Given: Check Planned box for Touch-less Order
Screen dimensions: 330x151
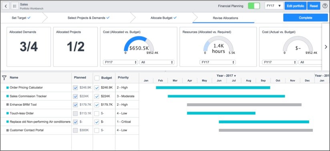Looking at the screenshot, I should click(x=75, y=113).
